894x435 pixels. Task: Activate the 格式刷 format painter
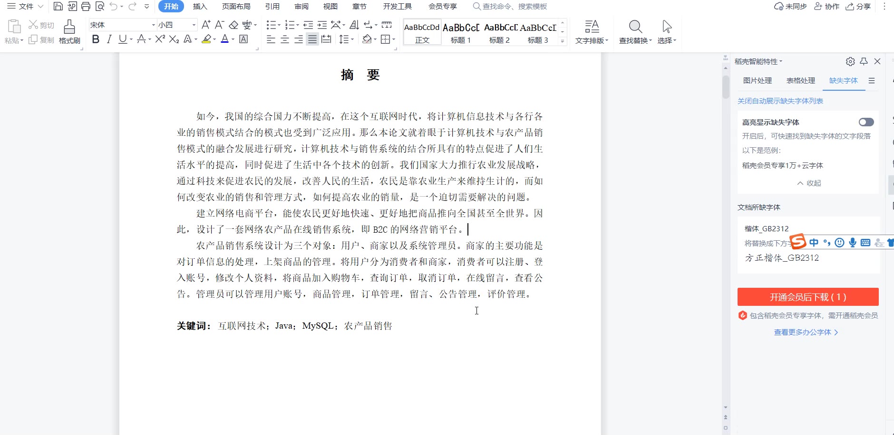[69, 32]
